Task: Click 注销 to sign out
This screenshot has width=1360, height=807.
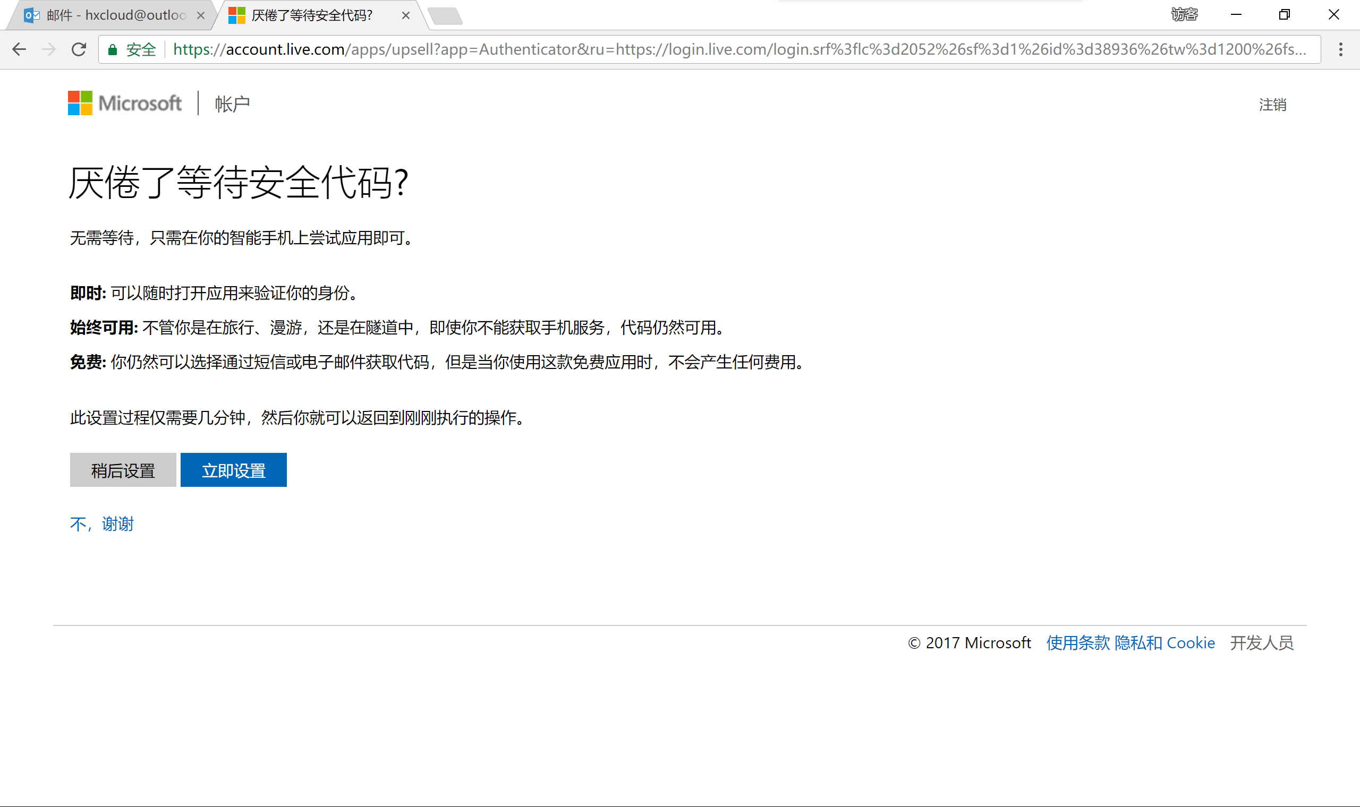Action: (x=1272, y=105)
